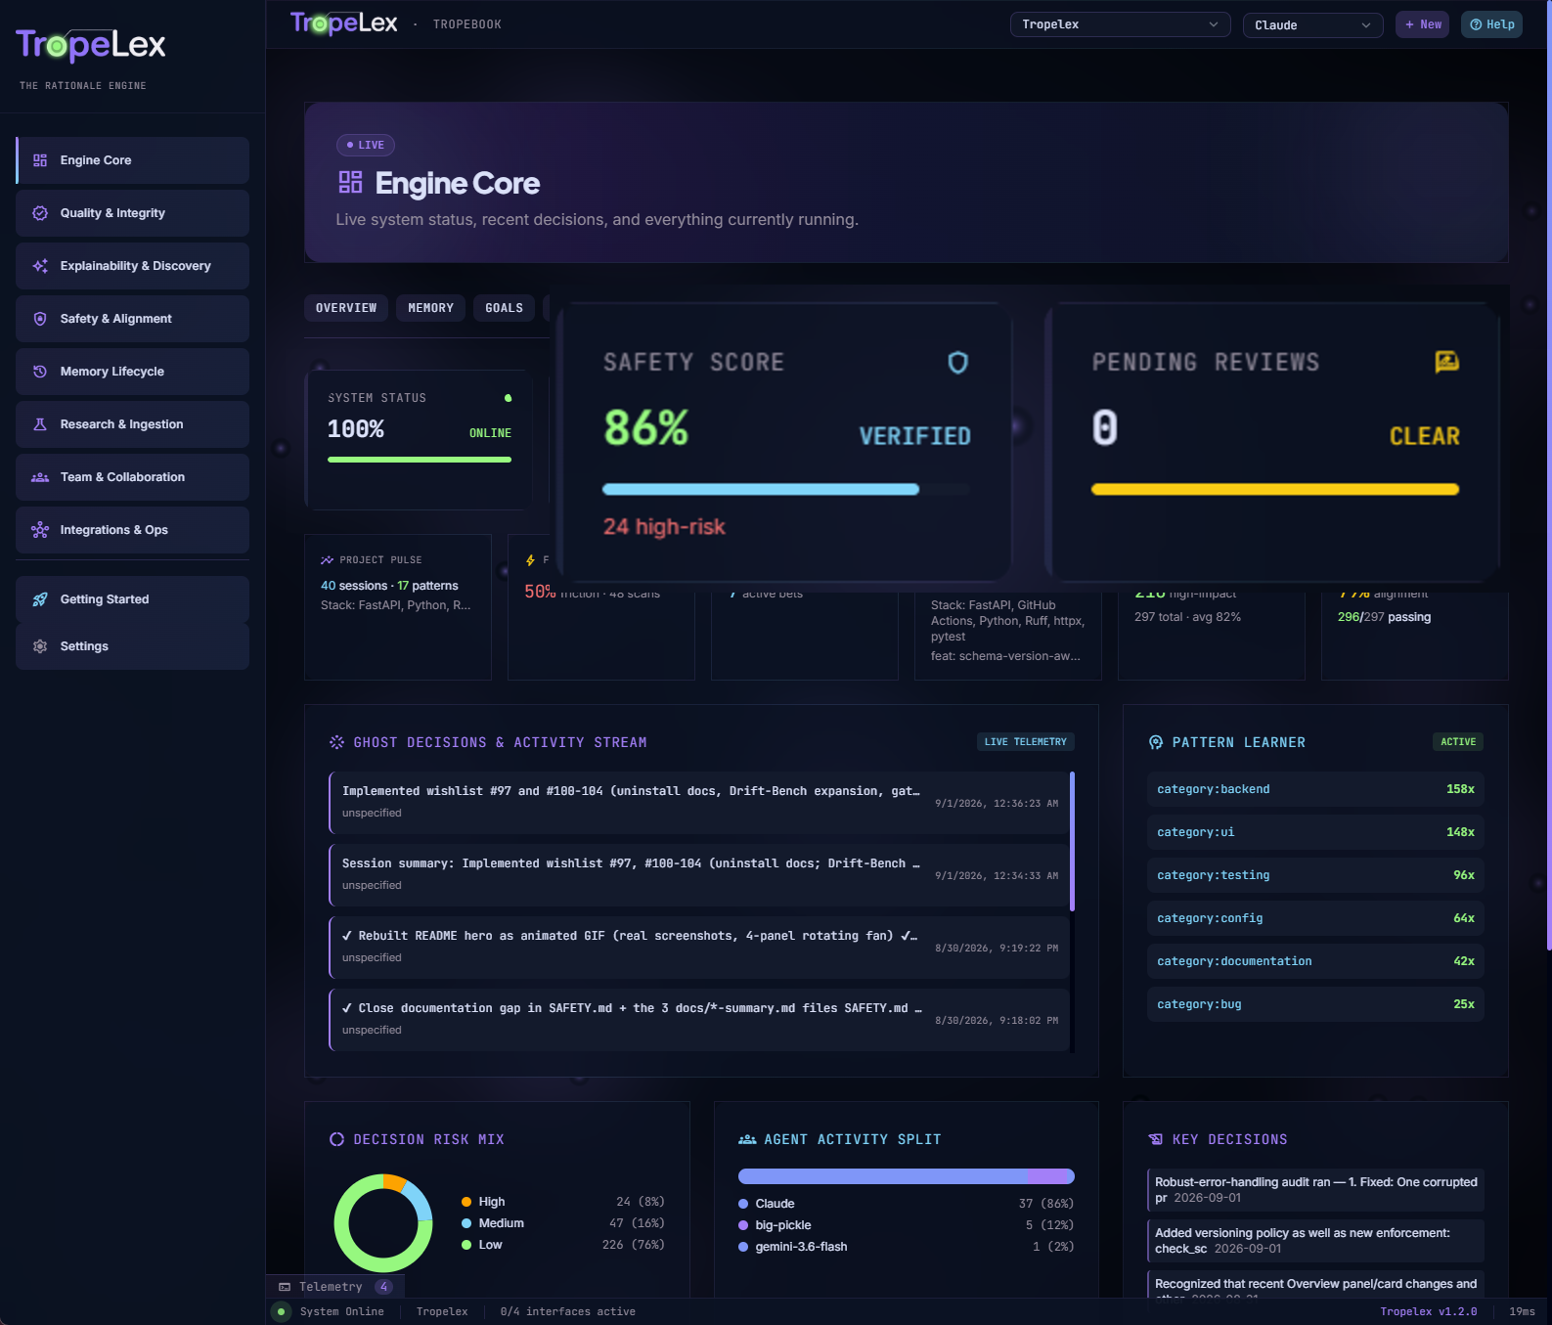Open the Quality & Integrity section
This screenshot has width=1552, height=1325.
tap(133, 213)
